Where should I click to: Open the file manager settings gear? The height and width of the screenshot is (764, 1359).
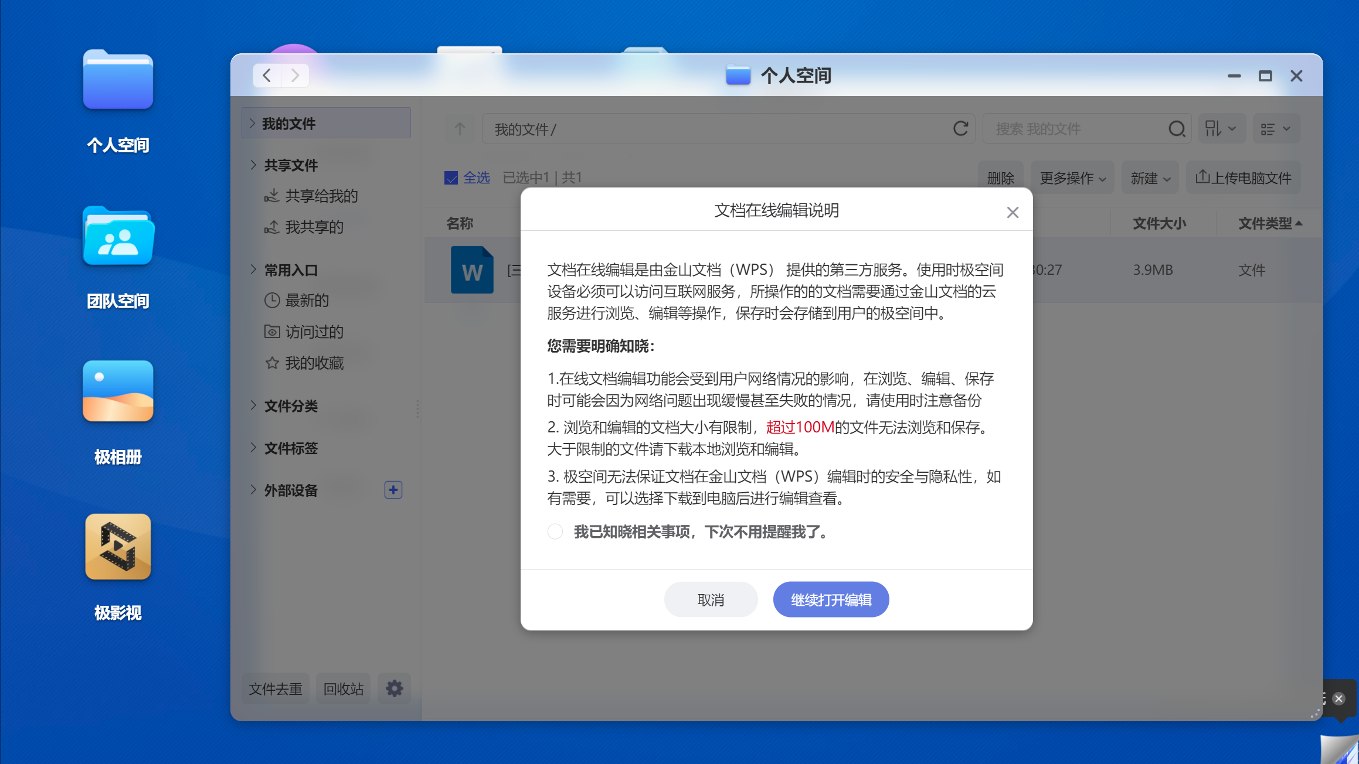394,688
